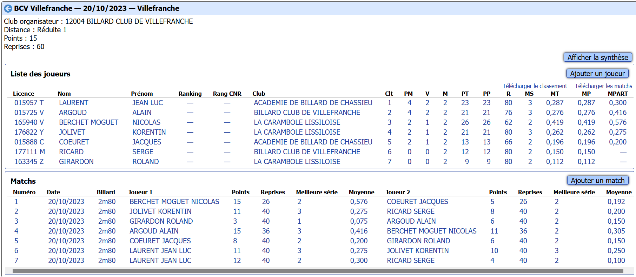Open player JOLIVET in the players list
The height and width of the screenshot is (277, 636).
[x=72, y=132]
